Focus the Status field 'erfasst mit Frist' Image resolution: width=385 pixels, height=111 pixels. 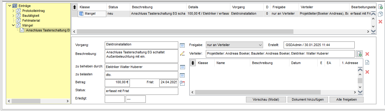click(x=141, y=91)
